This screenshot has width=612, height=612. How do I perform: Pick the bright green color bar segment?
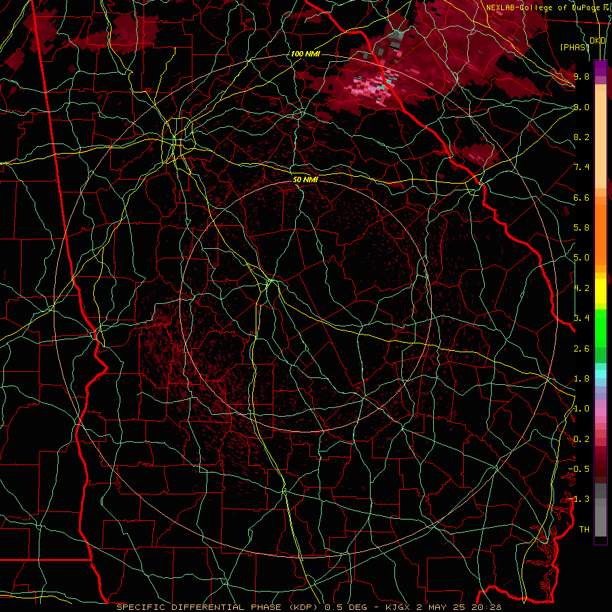(x=600, y=327)
